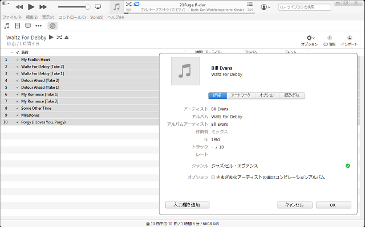
Task: Open the 編集 menu
Action: [x=32, y=18]
